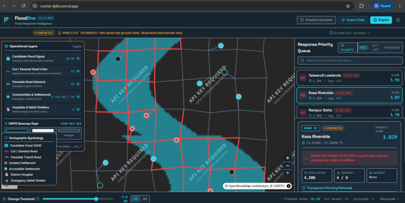Select the Kasa Riverside queue card

point(349,95)
